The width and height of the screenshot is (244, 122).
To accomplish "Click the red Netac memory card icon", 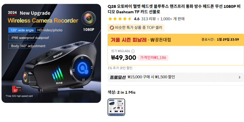I will [17, 89].
